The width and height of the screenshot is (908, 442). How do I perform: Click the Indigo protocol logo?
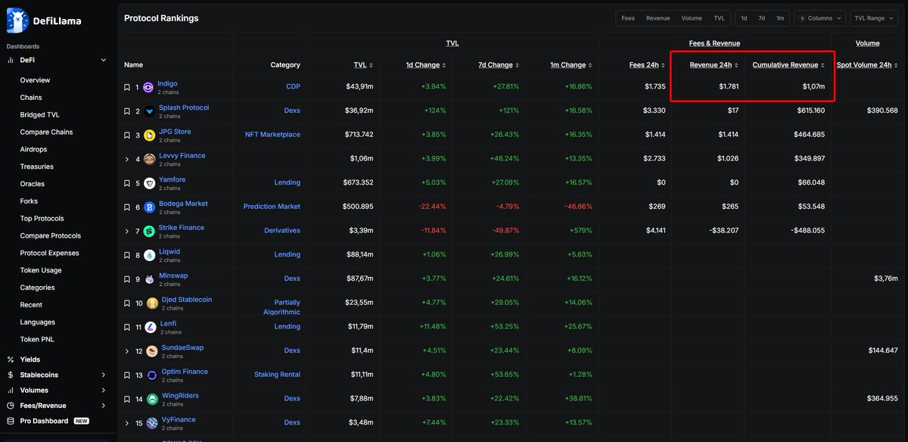point(149,87)
